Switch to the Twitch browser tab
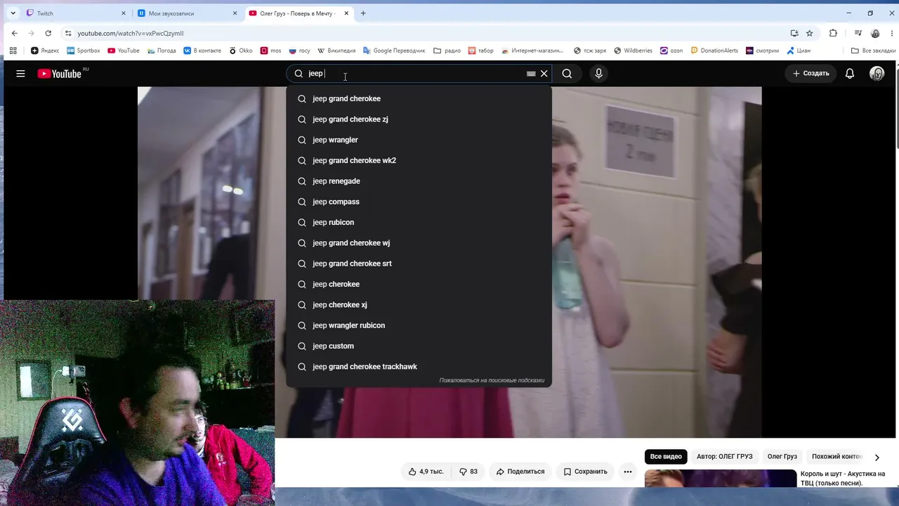Image resolution: width=899 pixels, height=506 pixels. [76, 13]
